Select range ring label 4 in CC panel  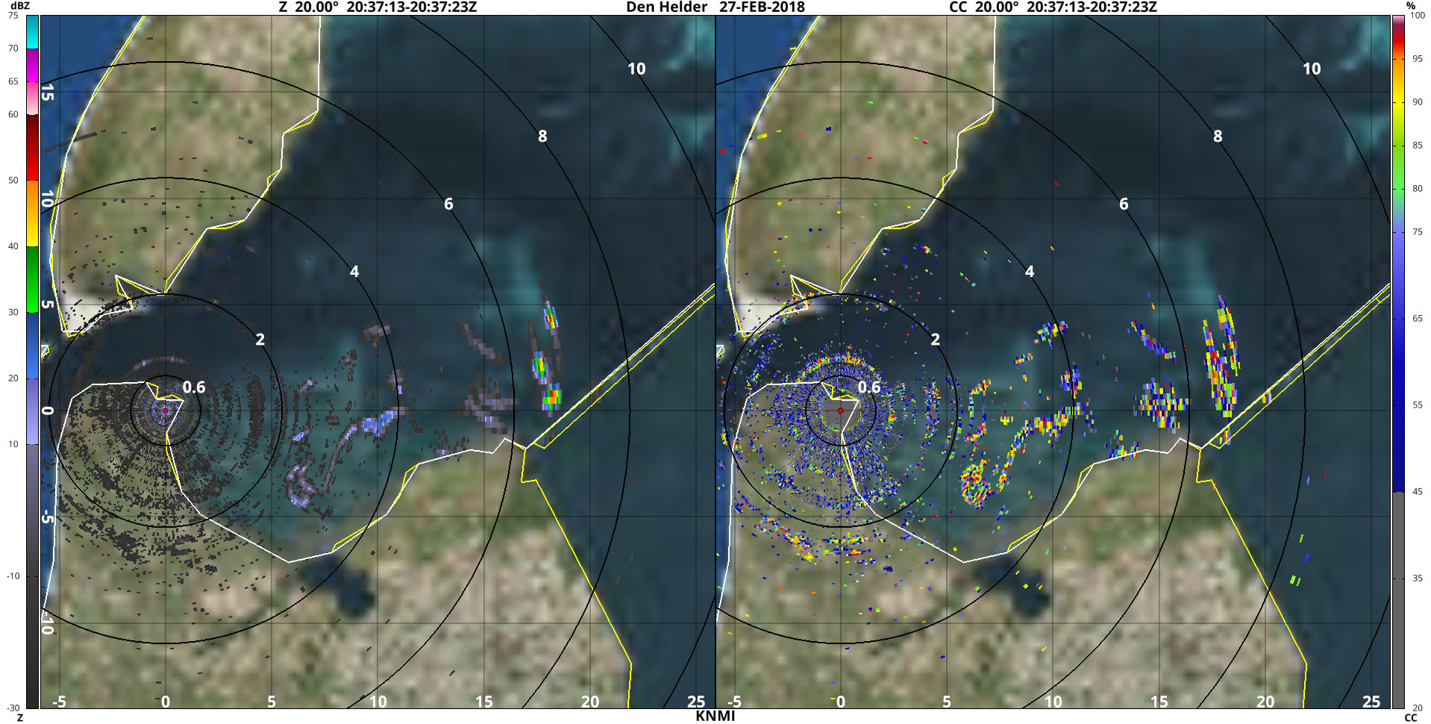click(x=1030, y=272)
